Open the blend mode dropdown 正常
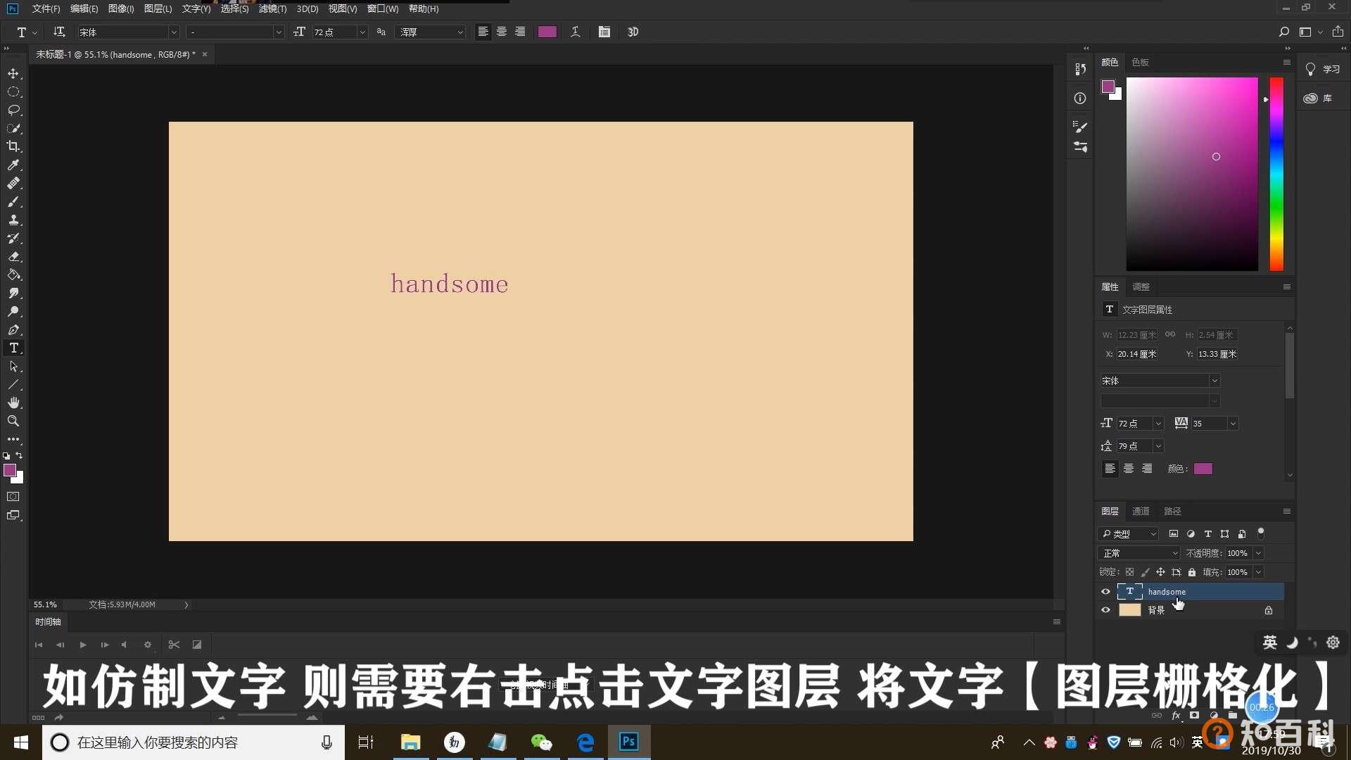Viewport: 1351px width, 760px height. point(1139,553)
